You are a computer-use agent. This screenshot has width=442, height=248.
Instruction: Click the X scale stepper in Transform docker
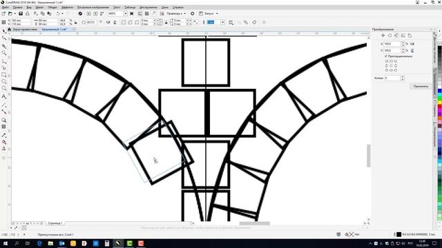(x=403, y=44)
